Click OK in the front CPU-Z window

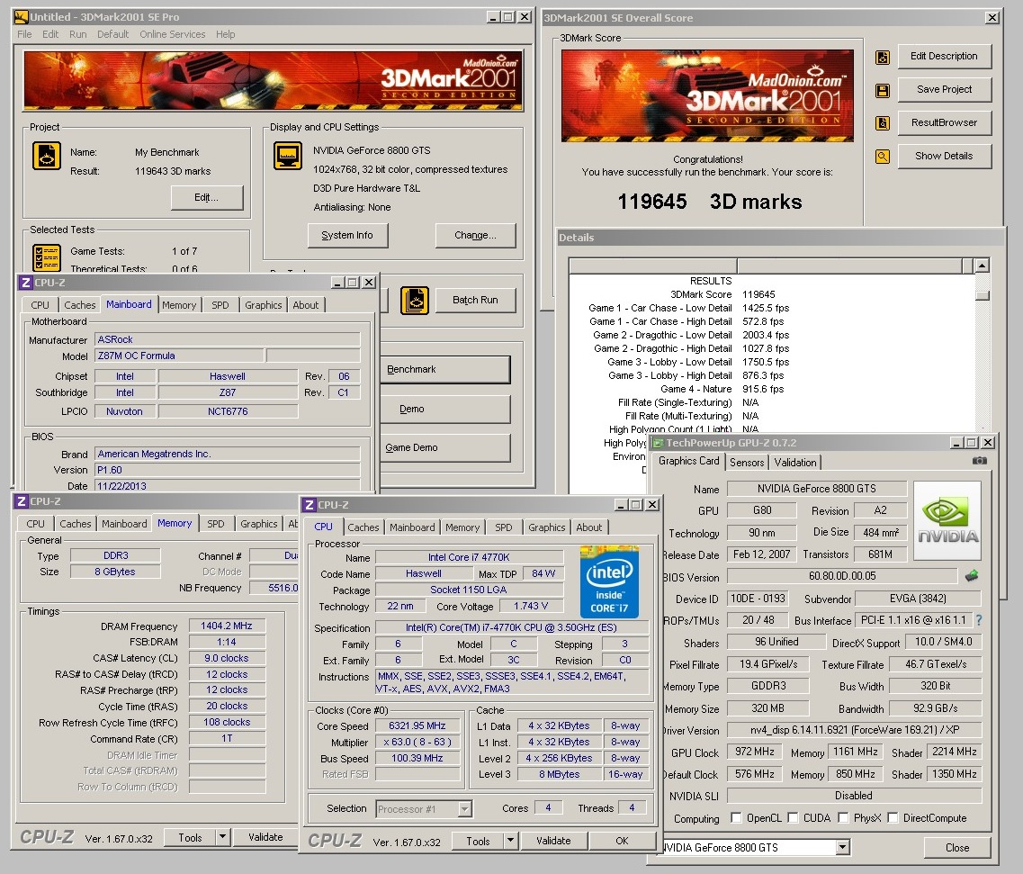[x=622, y=841]
